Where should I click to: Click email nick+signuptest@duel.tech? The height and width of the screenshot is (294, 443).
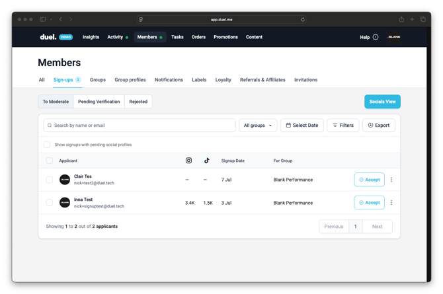[99, 206]
